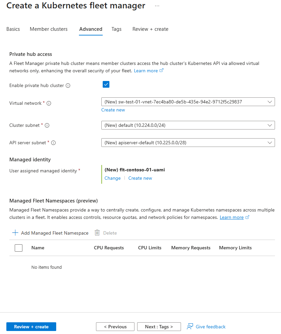Click the Cluster subnet info icon
The width and height of the screenshot is (281, 334).
(47, 126)
